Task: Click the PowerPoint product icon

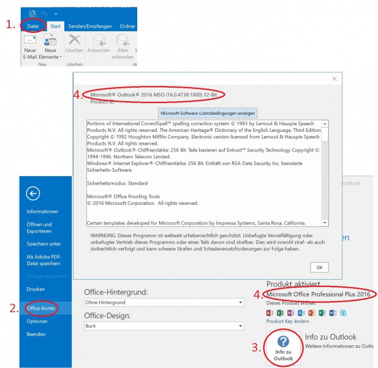Action: [x=311, y=313]
